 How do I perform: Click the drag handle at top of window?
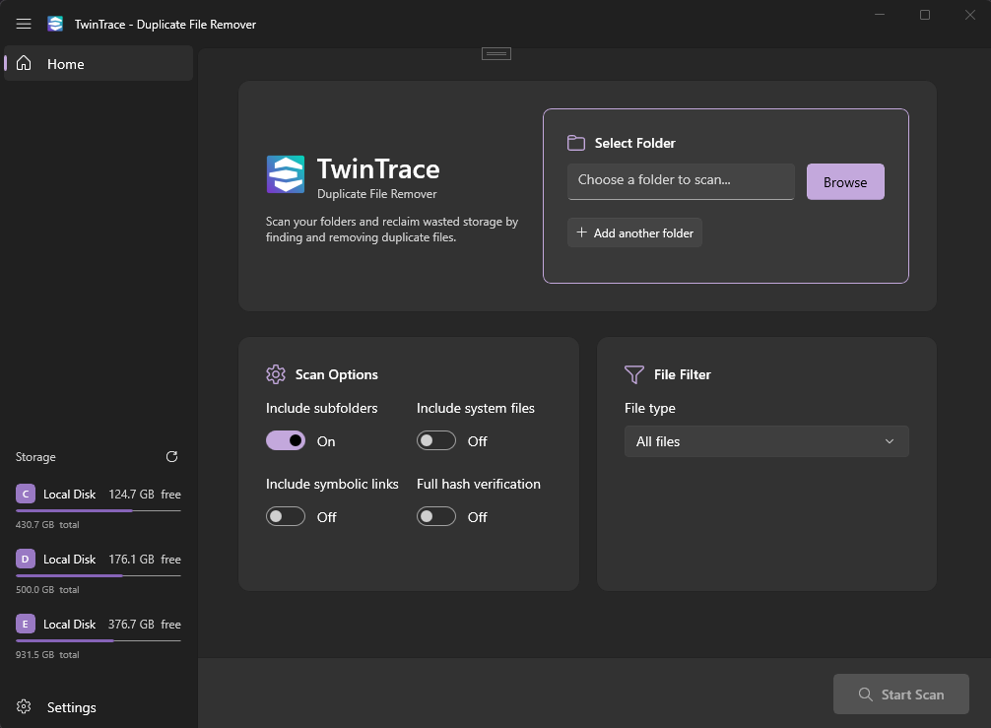click(x=496, y=54)
